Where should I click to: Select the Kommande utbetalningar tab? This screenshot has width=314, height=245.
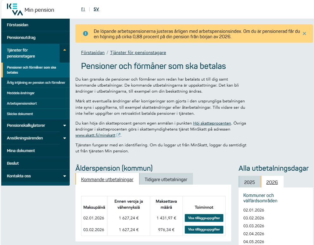pos(107,180)
